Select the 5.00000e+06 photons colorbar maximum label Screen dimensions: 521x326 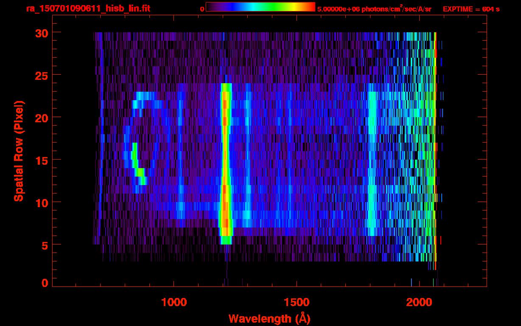tap(374, 9)
